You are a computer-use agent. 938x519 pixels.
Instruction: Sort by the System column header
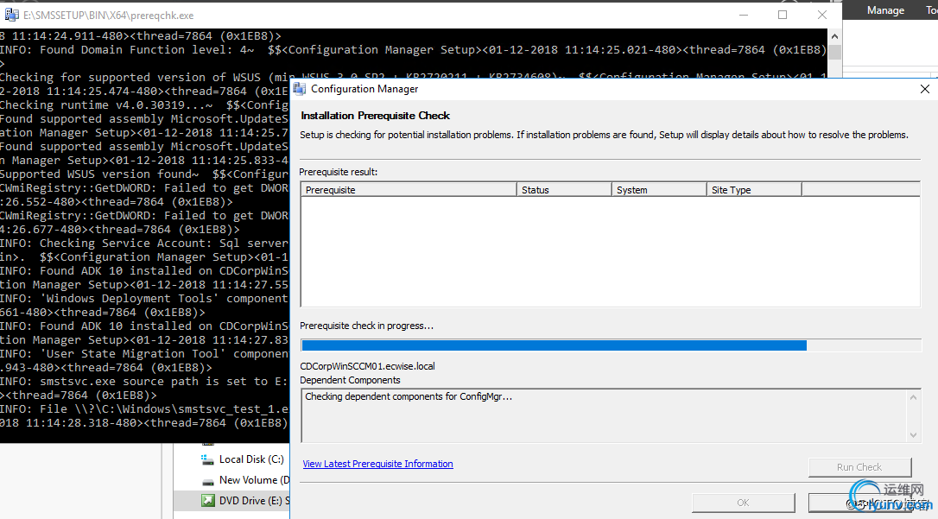click(659, 190)
